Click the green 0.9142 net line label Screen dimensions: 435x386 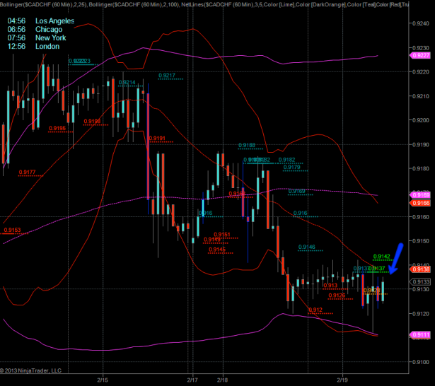tap(382, 256)
